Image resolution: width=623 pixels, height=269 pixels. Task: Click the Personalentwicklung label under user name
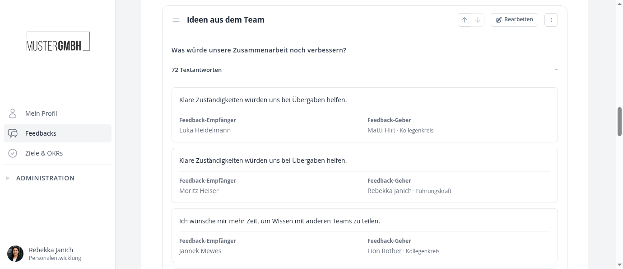(55, 258)
